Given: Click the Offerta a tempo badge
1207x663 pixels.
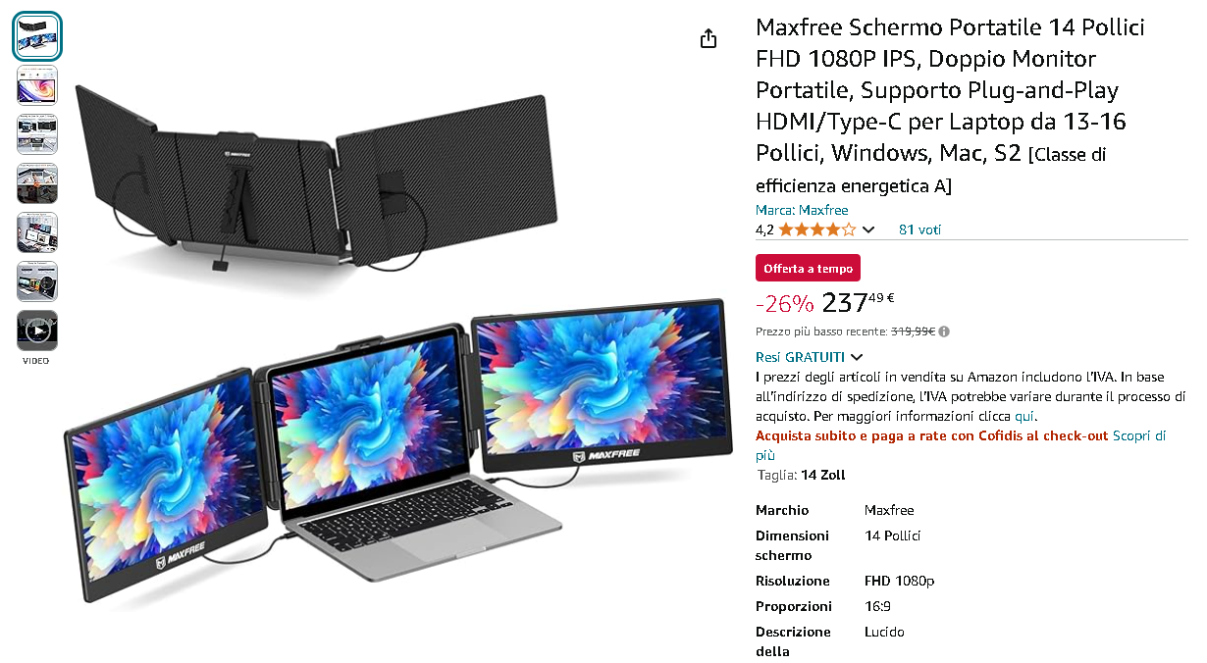Looking at the screenshot, I should [x=808, y=268].
